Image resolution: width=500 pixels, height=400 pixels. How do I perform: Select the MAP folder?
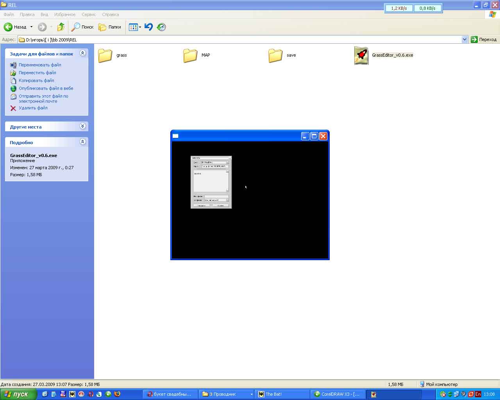point(190,55)
